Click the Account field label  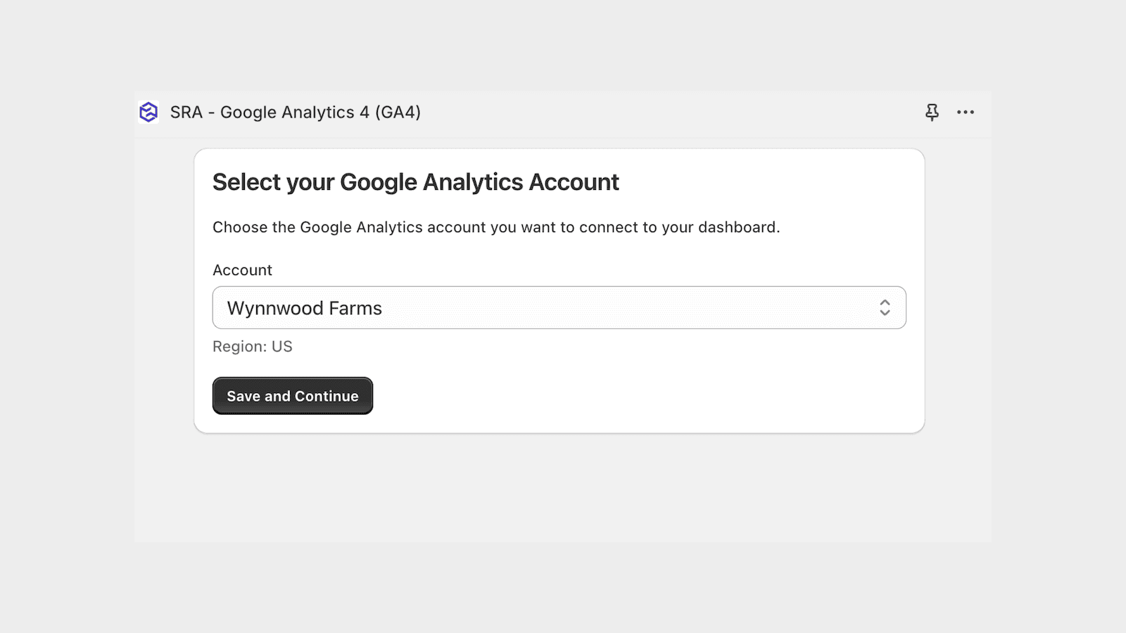coord(242,270)
